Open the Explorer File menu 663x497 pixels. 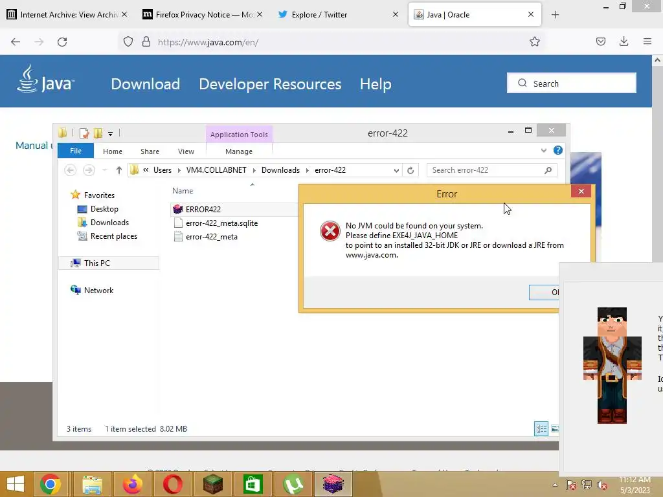coord(76,151)
